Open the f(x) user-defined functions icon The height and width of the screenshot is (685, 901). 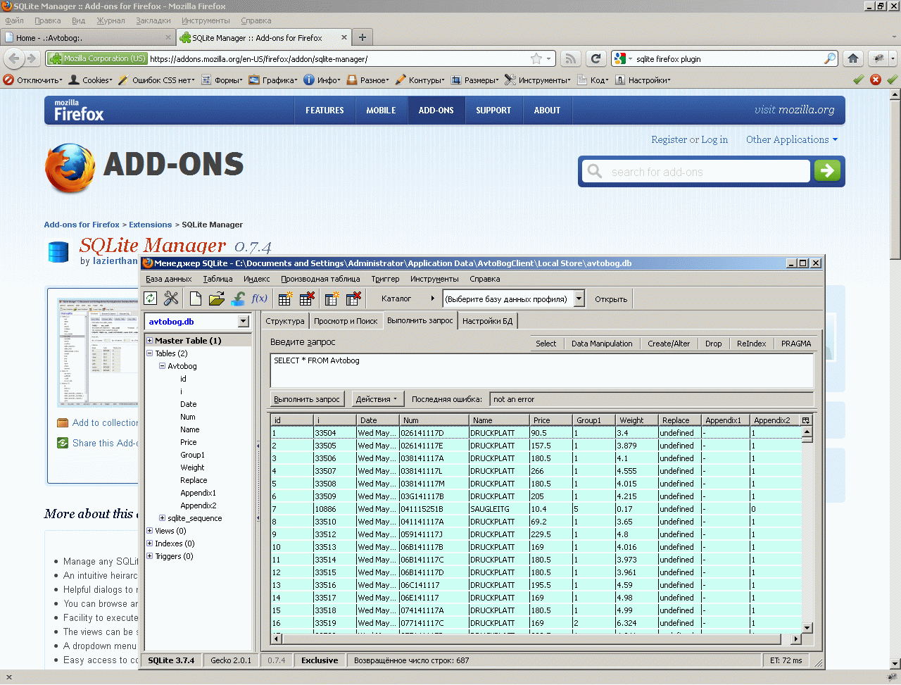(x=260, y=298)
